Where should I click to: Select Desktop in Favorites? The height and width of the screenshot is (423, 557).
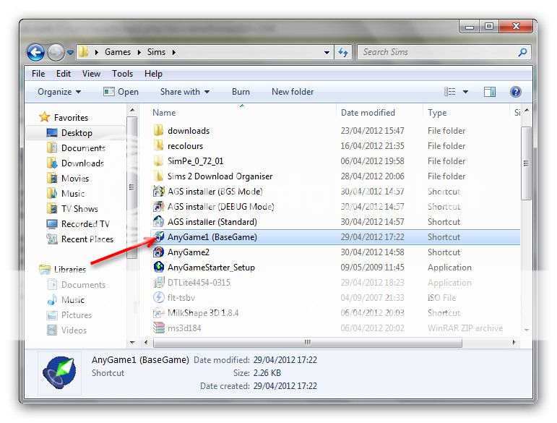[77, 132]
